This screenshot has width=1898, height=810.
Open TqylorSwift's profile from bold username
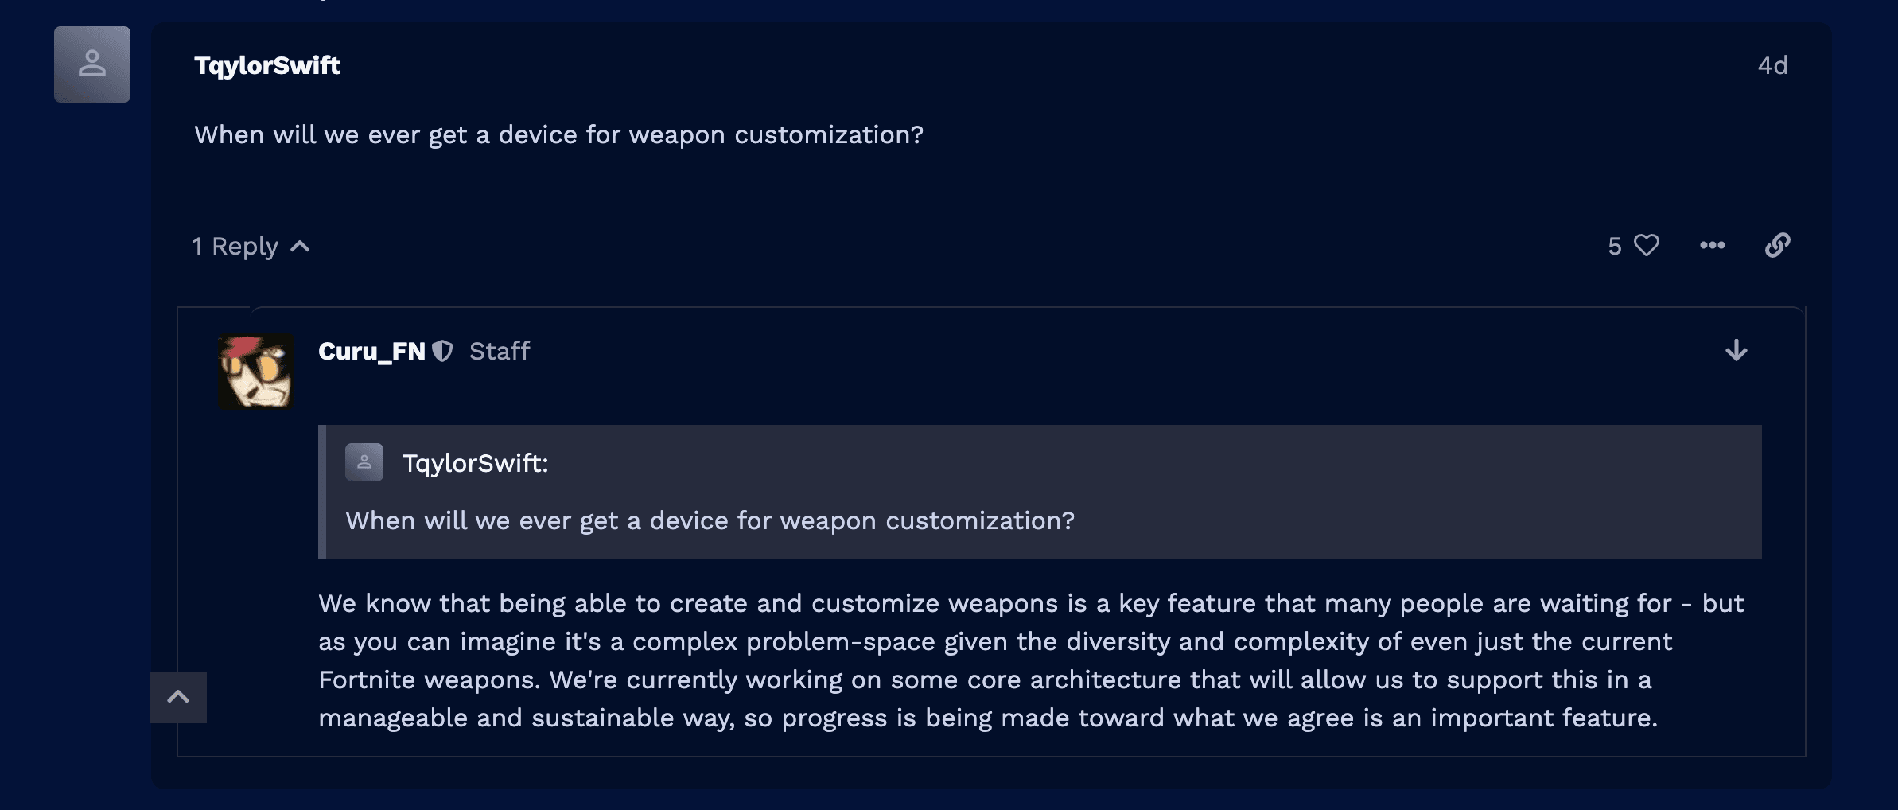[x=267, y=65]
